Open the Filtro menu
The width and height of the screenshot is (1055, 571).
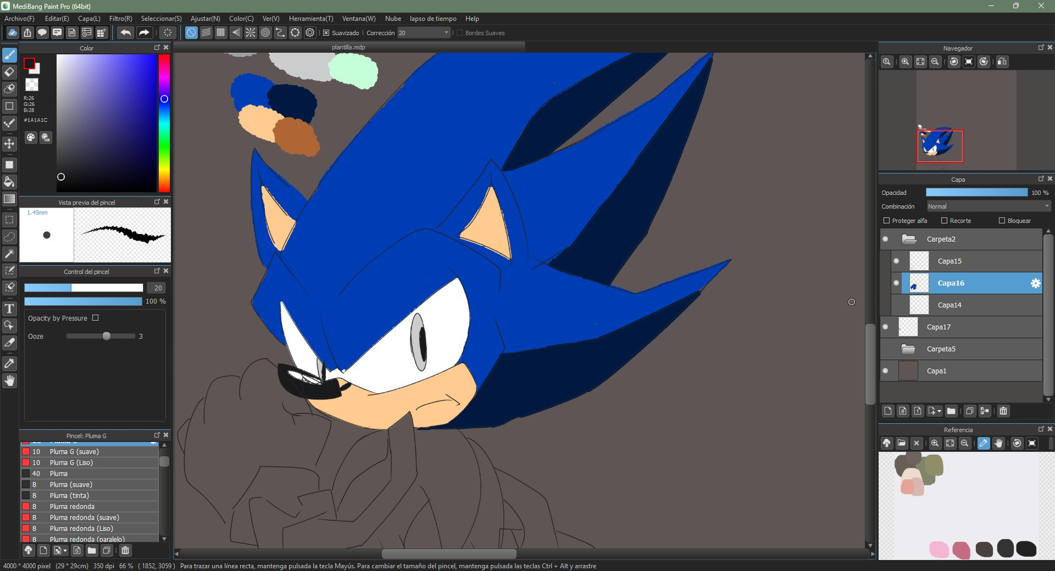coord(120,19)
